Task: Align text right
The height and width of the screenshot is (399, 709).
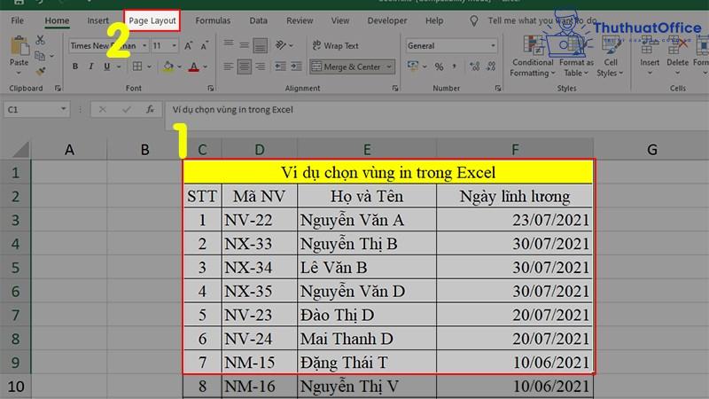Action: pyautogui.click(x=261, y=66)
